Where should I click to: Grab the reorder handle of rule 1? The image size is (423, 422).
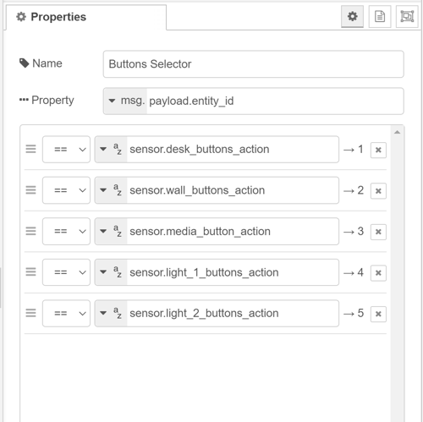click(30, 149)
